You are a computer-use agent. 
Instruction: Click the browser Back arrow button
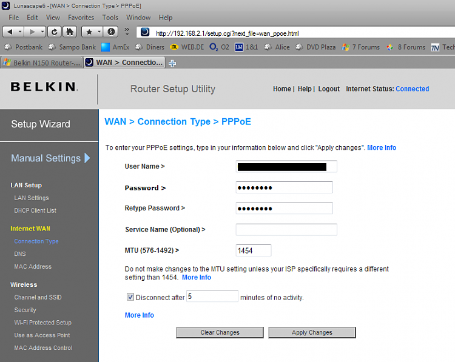10,32
